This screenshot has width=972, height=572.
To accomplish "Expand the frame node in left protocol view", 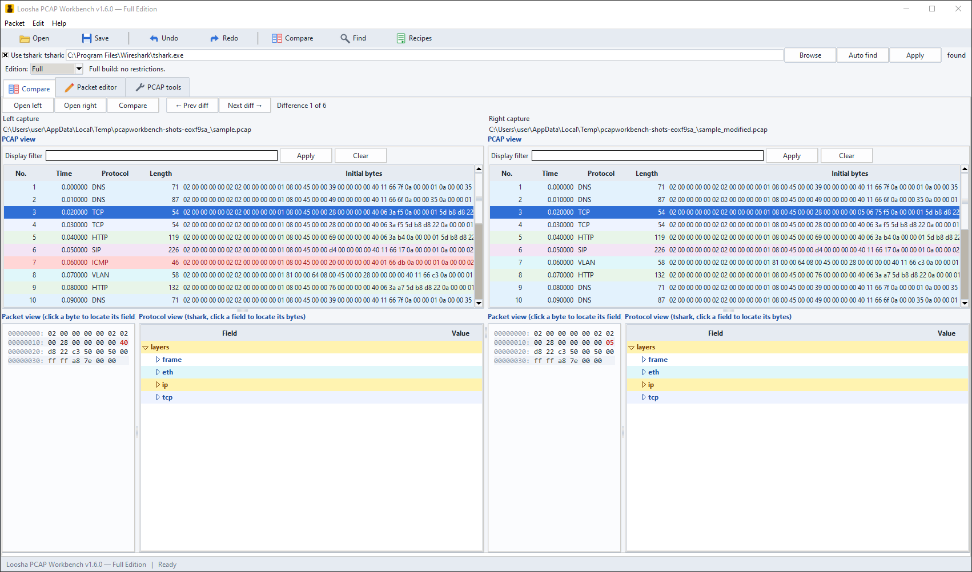I will [x=158, y=360].
